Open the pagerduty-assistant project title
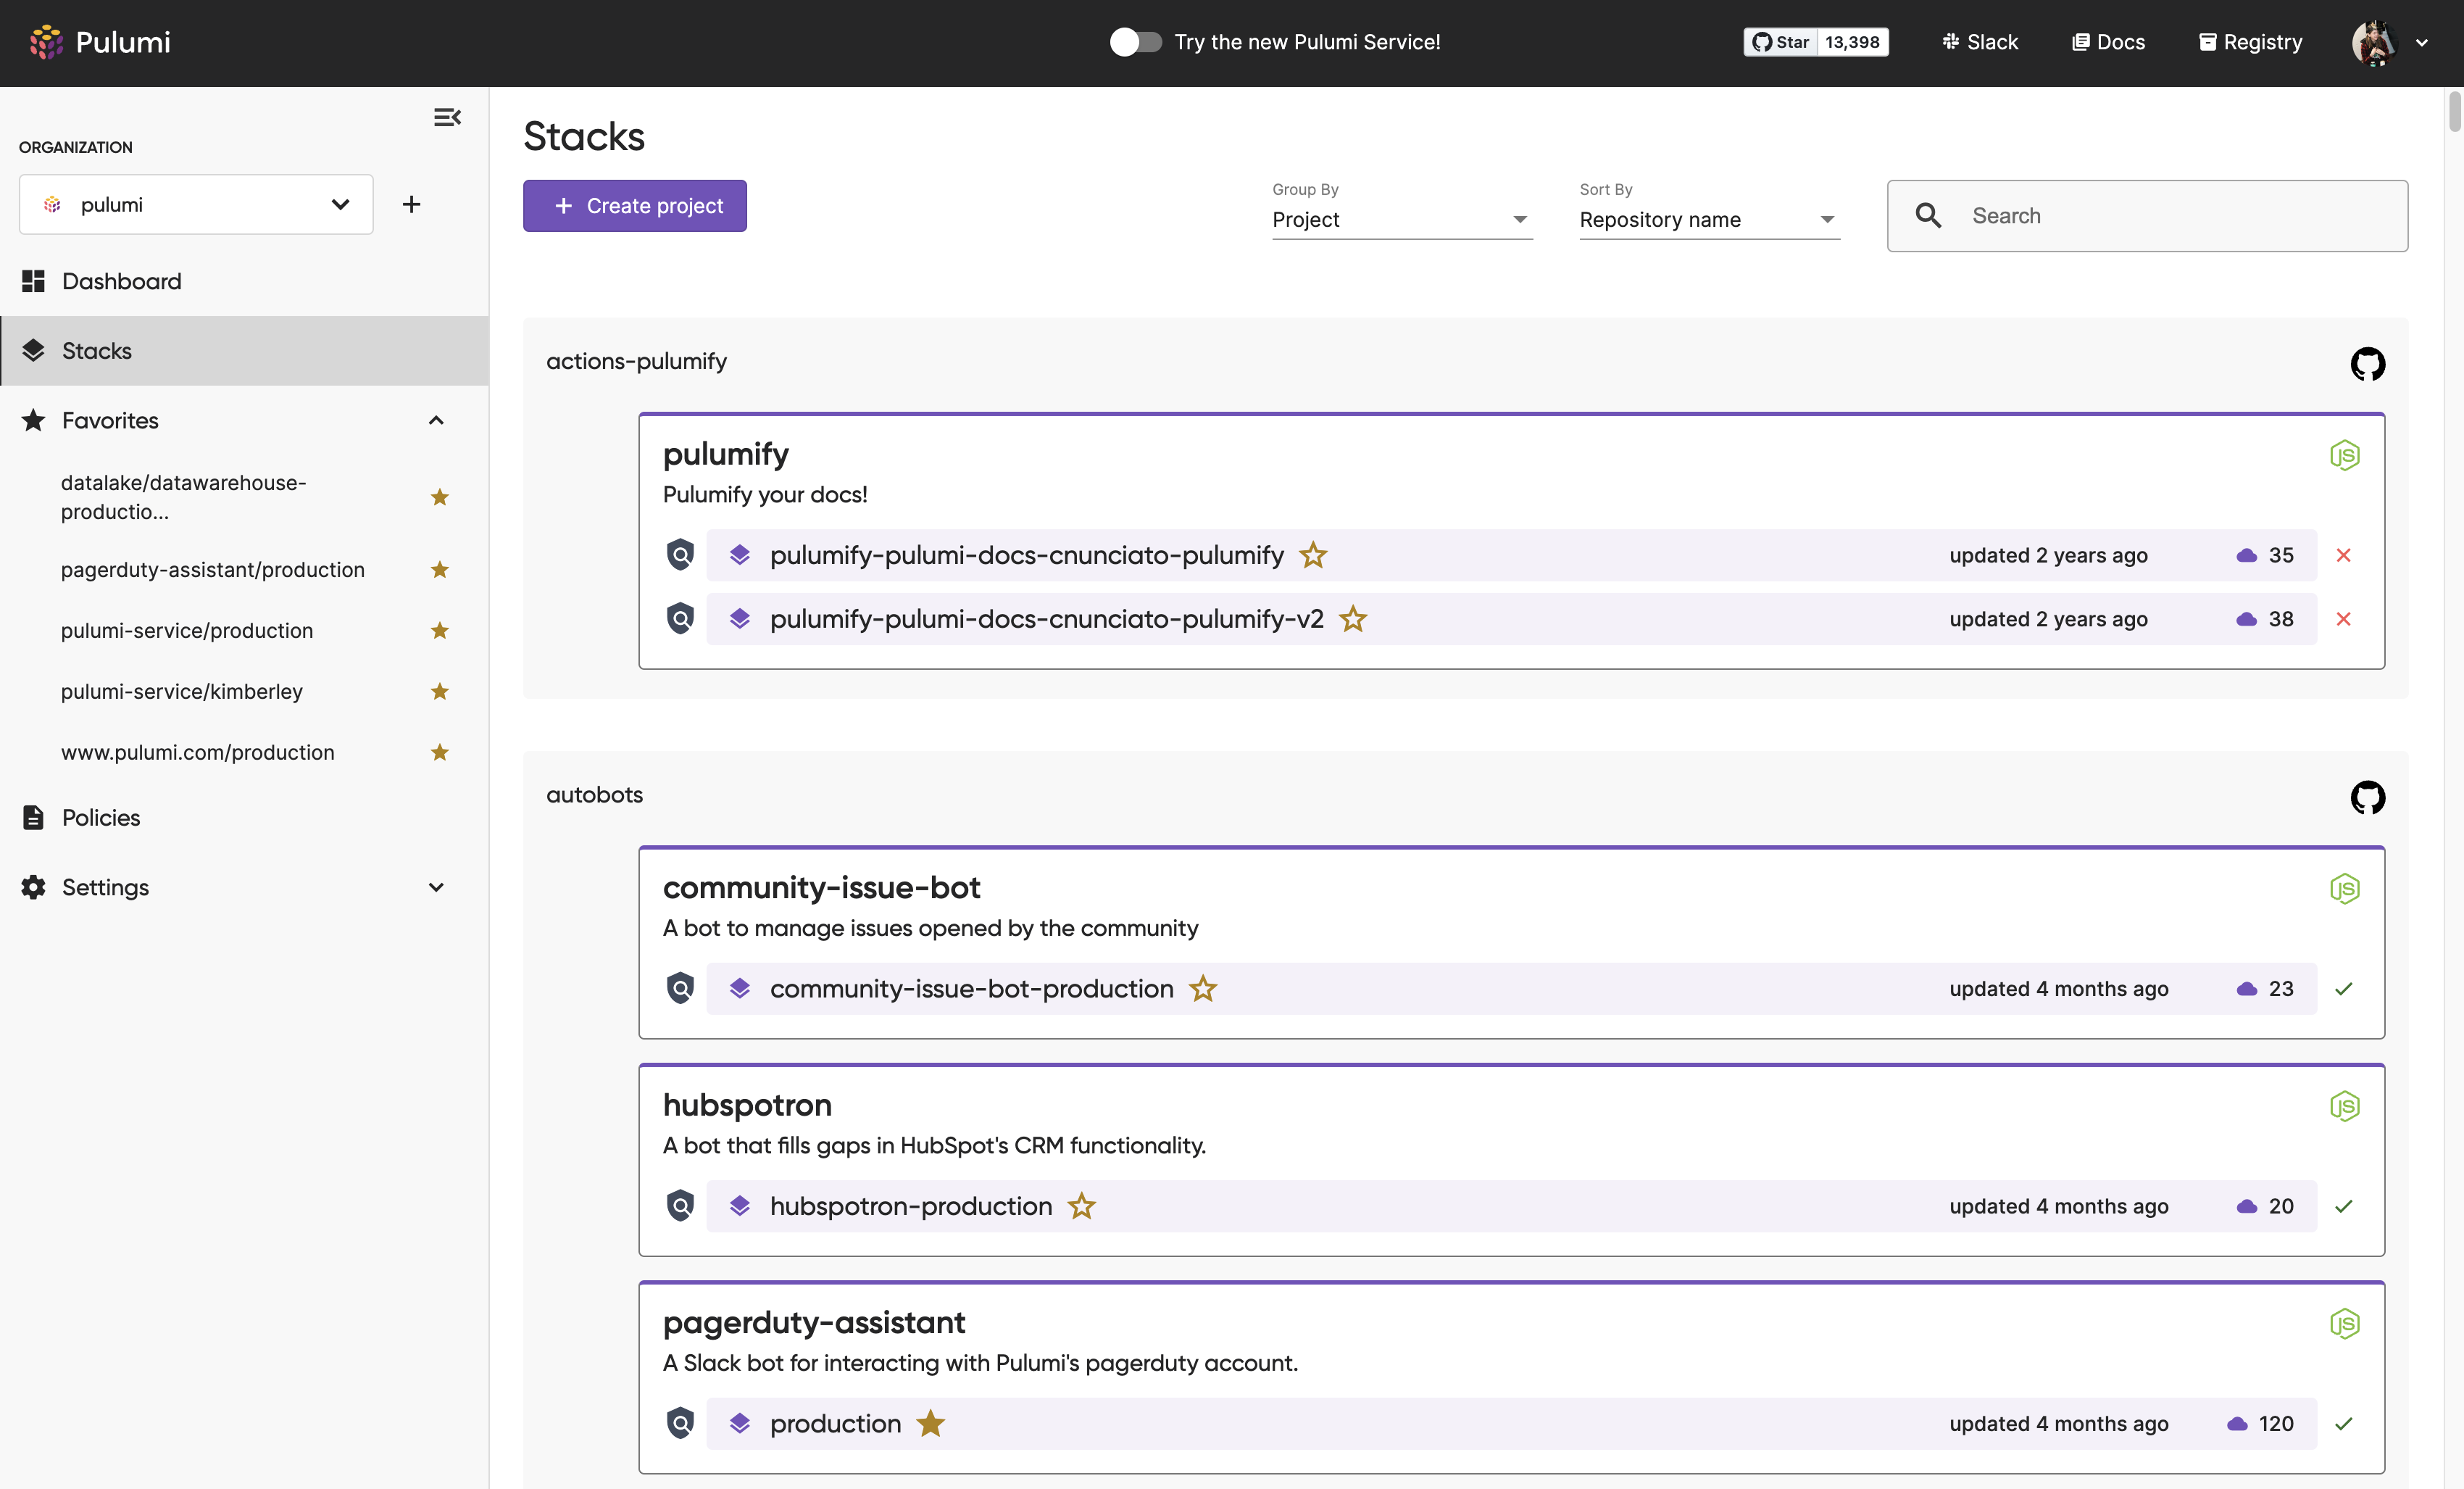Viewport: 2464px width, 1489px height. 814,1322
